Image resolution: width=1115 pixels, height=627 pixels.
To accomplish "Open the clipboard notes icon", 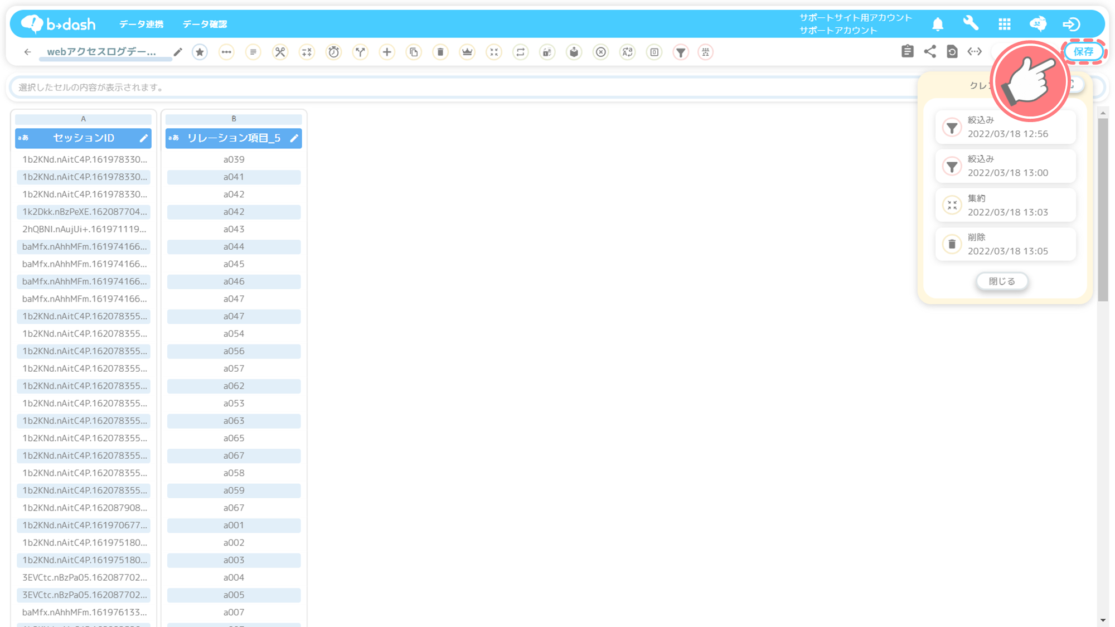I will click(908, 51).
